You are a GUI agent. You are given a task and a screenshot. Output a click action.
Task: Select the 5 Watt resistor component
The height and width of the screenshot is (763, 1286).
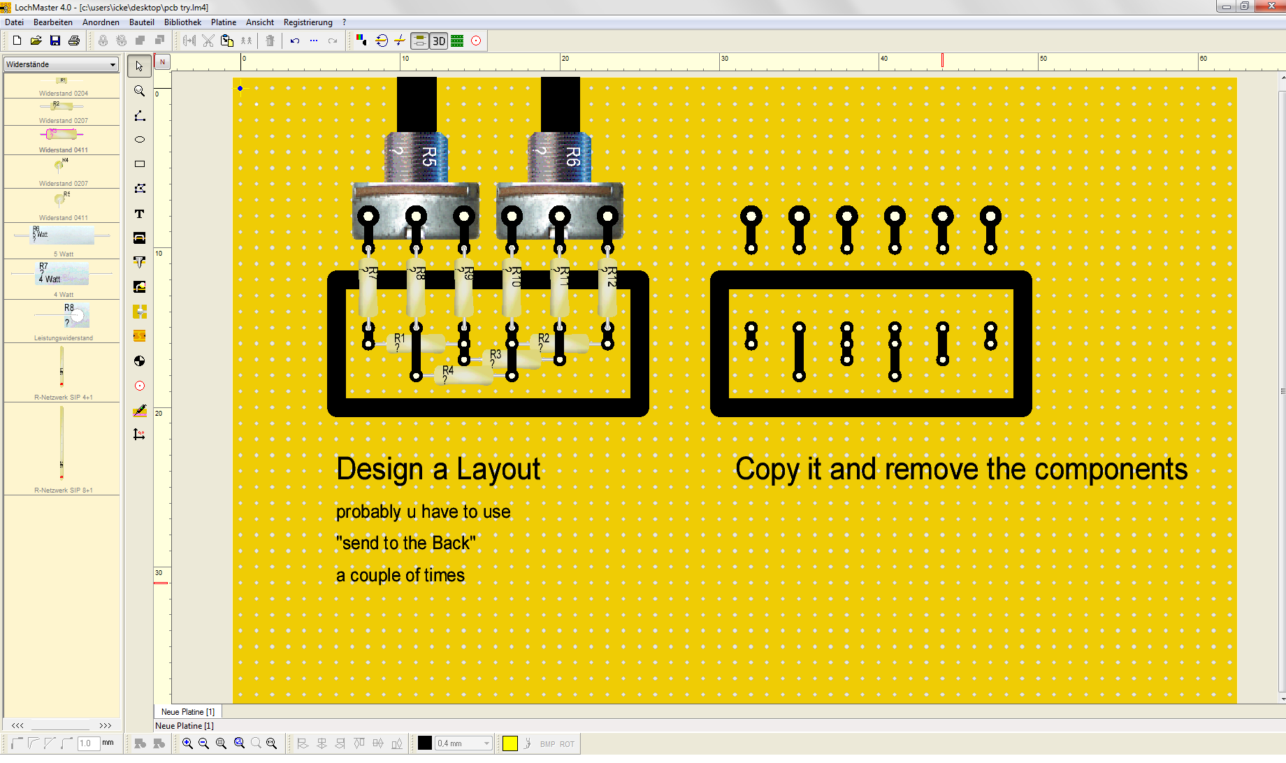[x=63, y=240]
